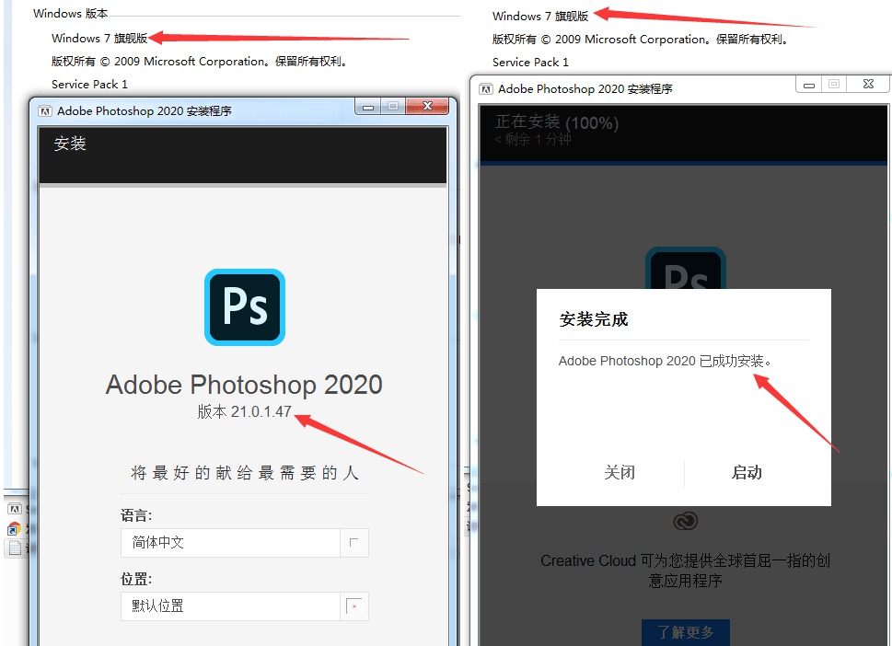The width and height of the screenshot is (892, 646).
Task: Click the 关闭 button in the 安装完成 dialog
Action: click(x=620, y=473)
